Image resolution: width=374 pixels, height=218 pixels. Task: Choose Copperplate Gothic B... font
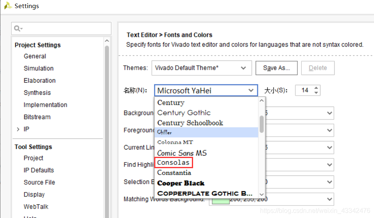(206, 193)
